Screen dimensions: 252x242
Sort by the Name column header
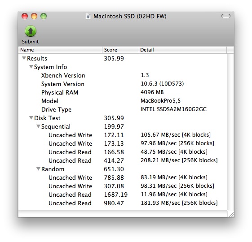coord(60,50)
